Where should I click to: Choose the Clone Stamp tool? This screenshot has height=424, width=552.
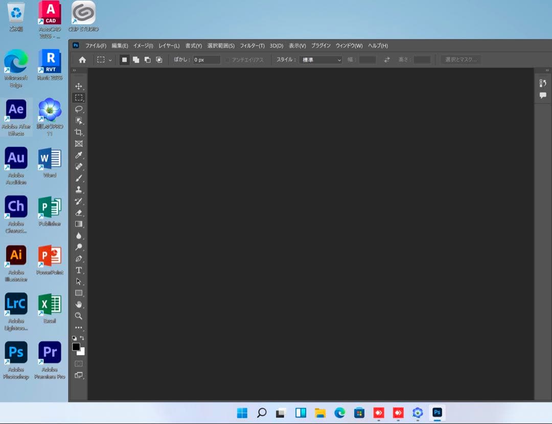coord(79,189)
